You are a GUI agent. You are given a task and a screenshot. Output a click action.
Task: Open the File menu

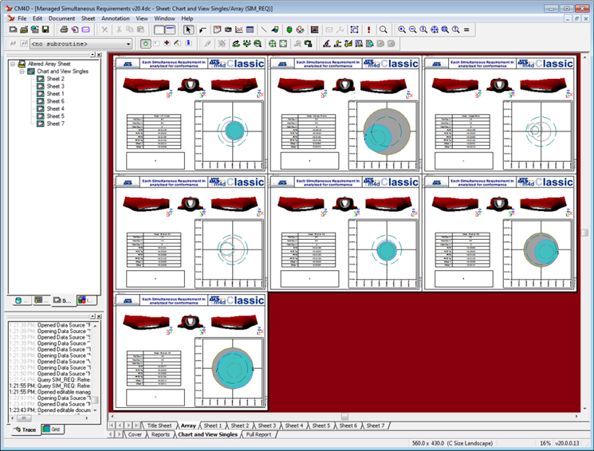(22, 18)
